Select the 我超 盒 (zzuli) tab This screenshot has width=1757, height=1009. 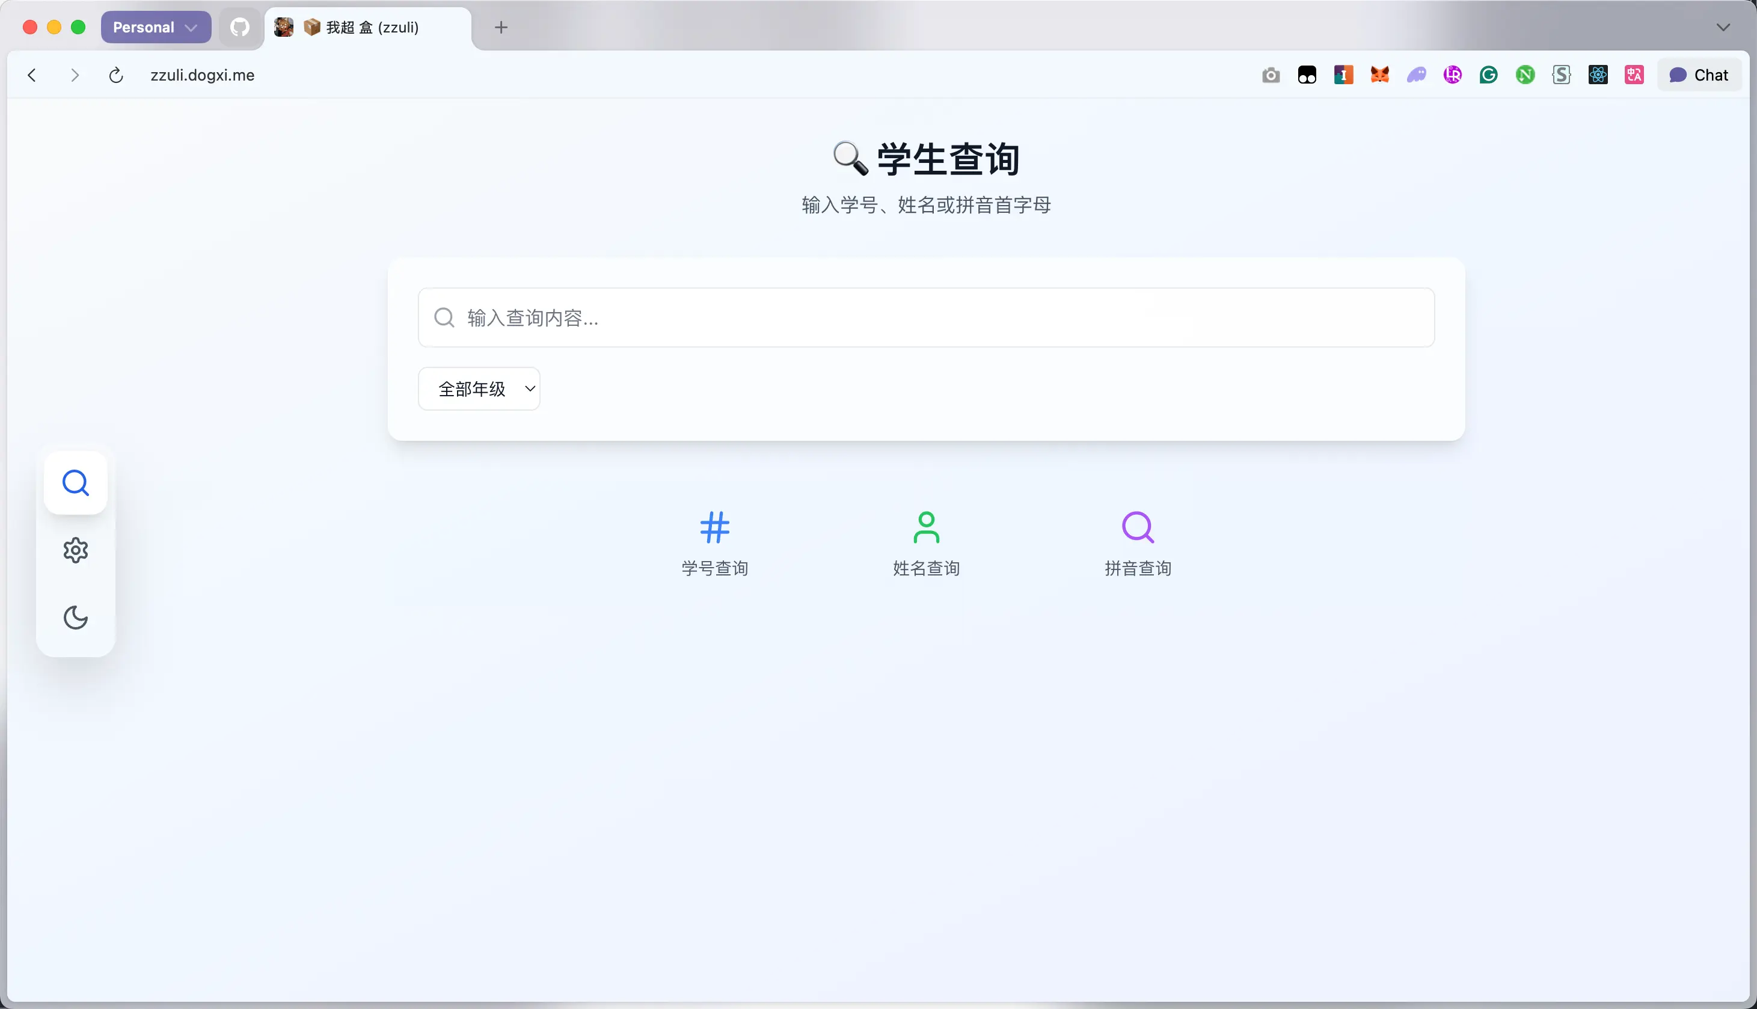(x=372, y=27)
